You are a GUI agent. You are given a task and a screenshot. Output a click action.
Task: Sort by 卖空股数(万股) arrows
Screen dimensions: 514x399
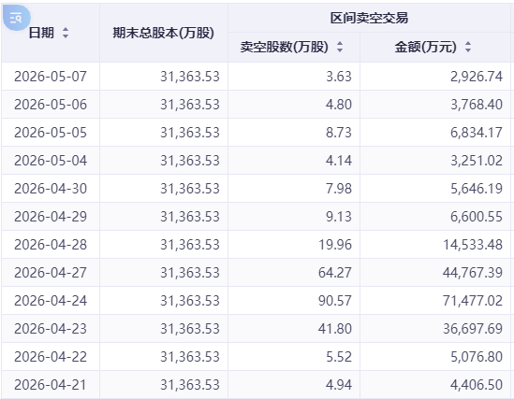(340, 47)
